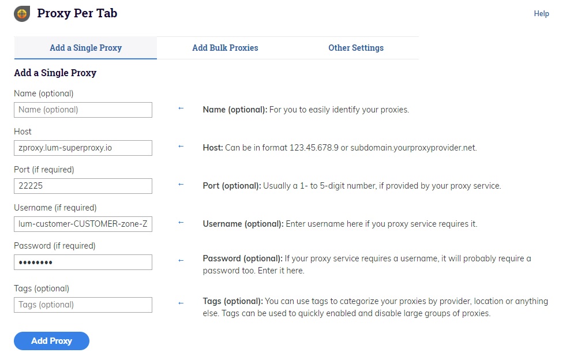This screenshot has width=570, height=360.
Task: Click the arrow icon beside Username description
Action: (x=181, y=223)
